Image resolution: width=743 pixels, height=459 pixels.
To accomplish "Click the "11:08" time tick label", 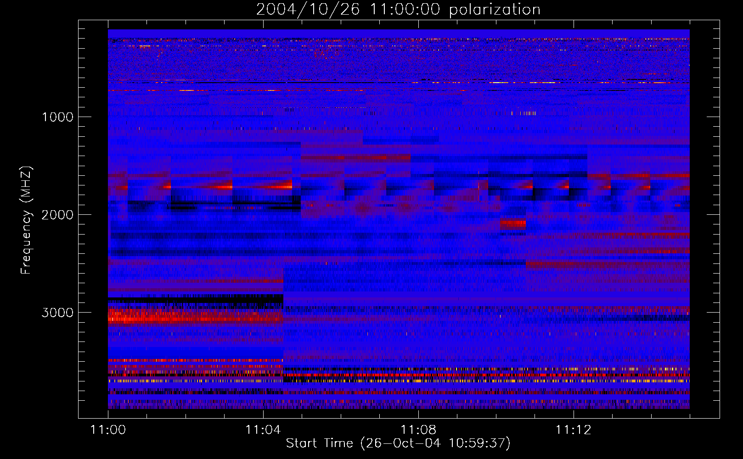I will [x=418, y=430].
